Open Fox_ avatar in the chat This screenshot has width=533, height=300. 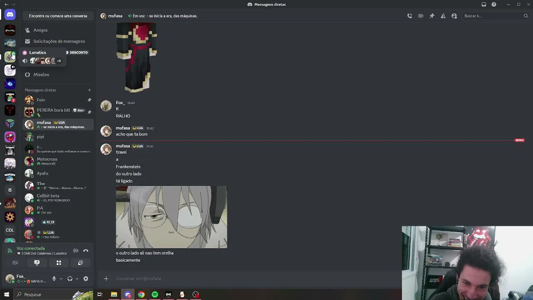[x=106, y=106]
